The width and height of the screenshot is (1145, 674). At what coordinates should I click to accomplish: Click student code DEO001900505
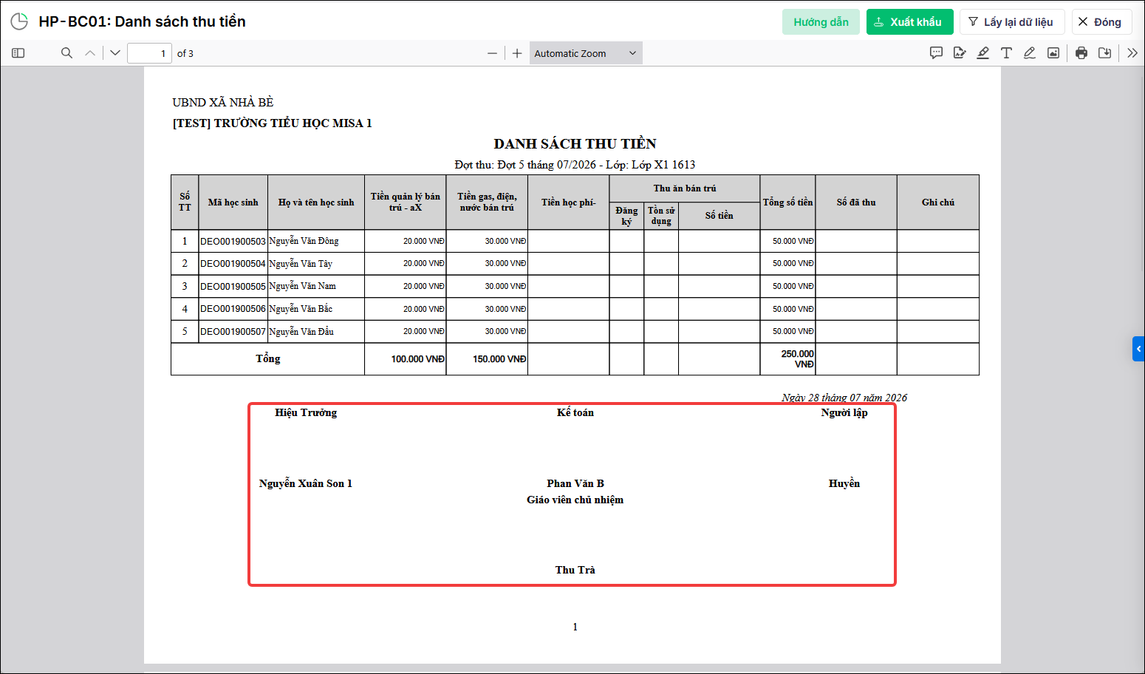[233, 287]
